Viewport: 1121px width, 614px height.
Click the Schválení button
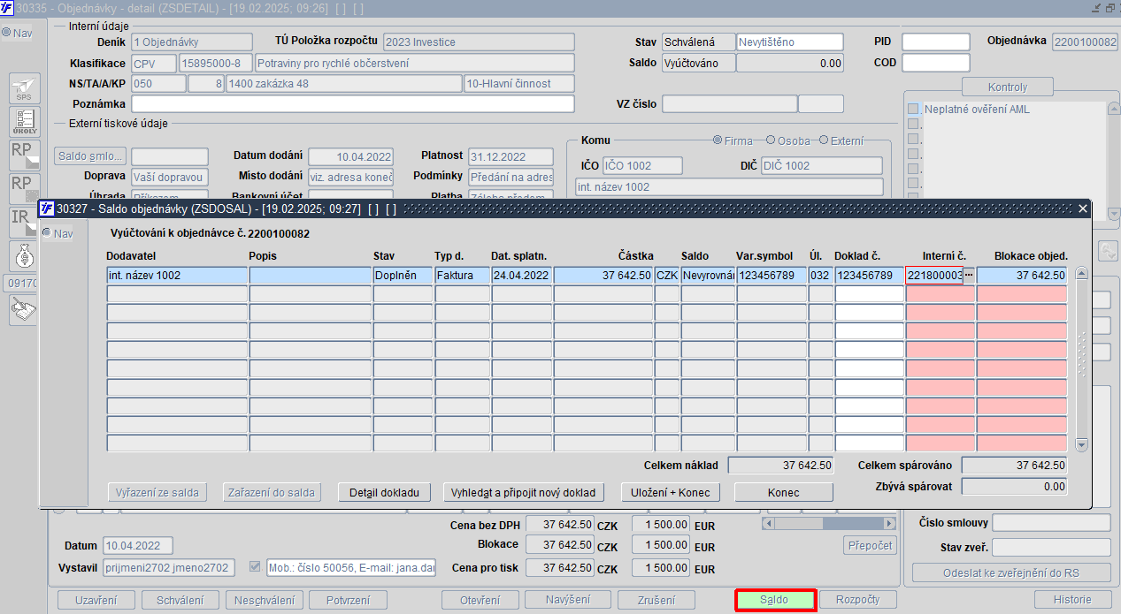[180, 600]
